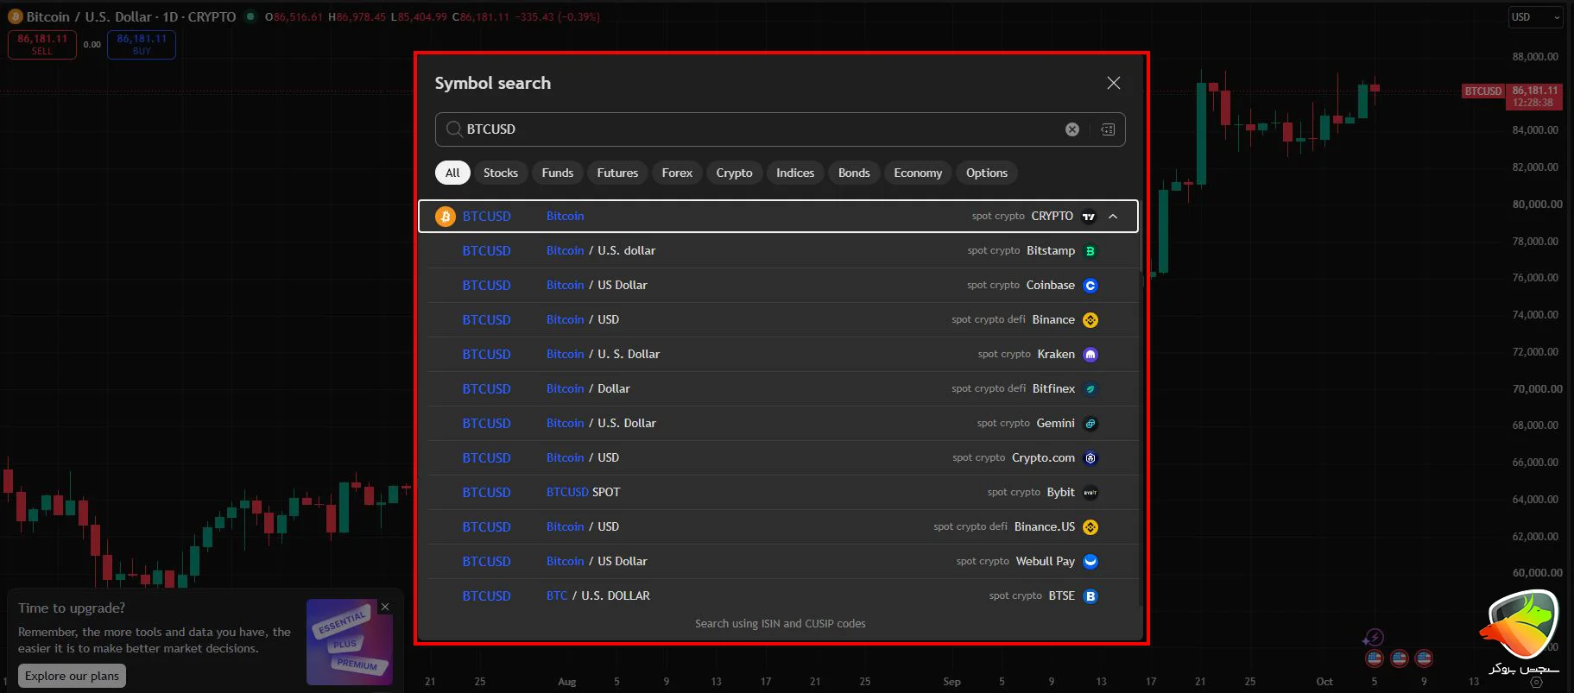
Task: Collapse the BTCUSD CRYPTO result group
Action: tap(1113, 217)
